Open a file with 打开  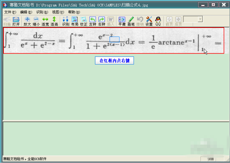click(16, 21)
